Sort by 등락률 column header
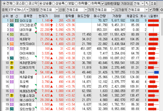This screenshot has height=111, width=163. point(70,16)
